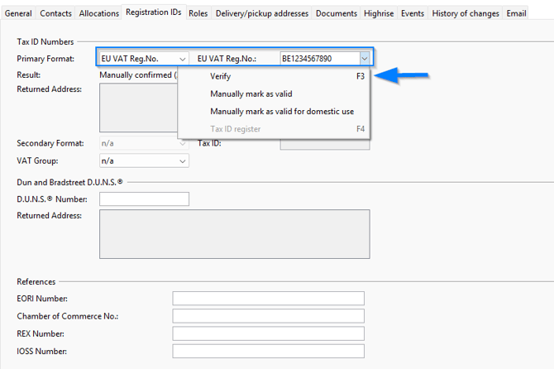
Task: Click the IOSS Number field
Action: (x=268, y=351)
